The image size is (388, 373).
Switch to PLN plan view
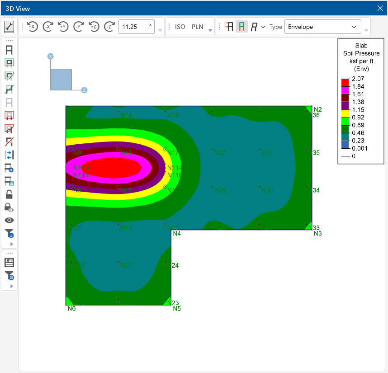tap(198, 27)
